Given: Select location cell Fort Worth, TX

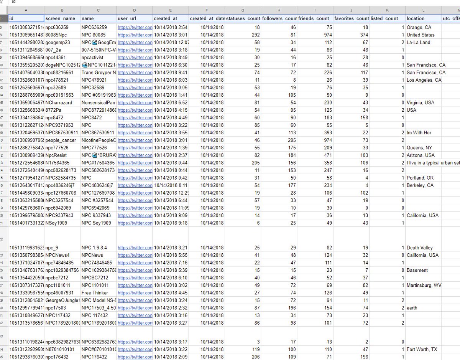Looking at the screenshot, I should pos(424,349).
